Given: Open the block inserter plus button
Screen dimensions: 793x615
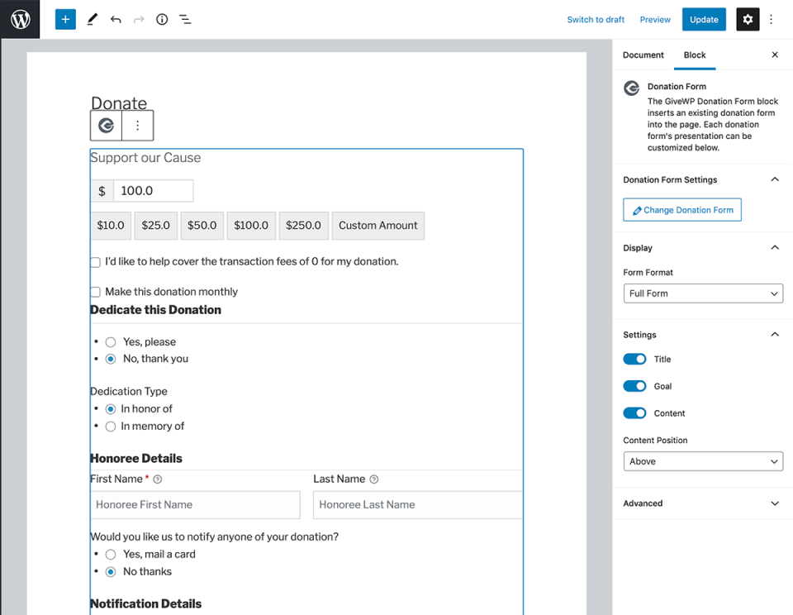Looking at the screenshot, I should tap(65, 19).
